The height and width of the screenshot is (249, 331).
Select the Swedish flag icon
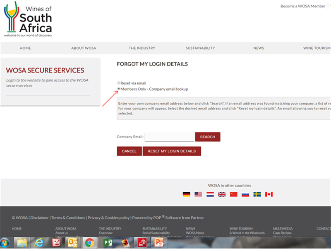[257, 194]
